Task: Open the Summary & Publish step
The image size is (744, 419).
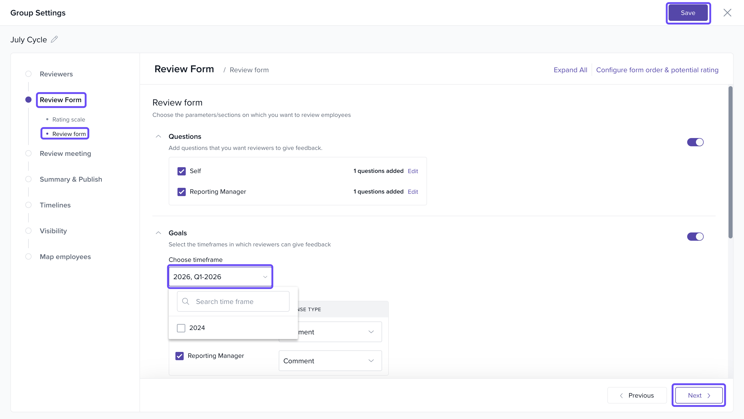Action: [71, 179]
